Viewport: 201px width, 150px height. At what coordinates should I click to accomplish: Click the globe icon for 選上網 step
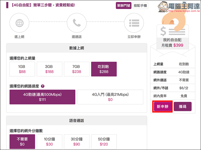19,23
